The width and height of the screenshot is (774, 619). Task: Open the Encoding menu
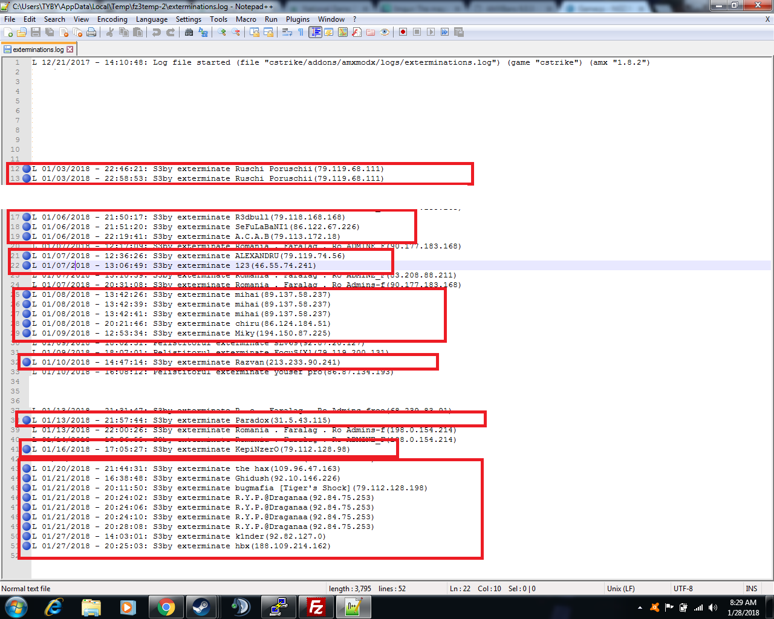pyautogui.click(x=112, y=19)
